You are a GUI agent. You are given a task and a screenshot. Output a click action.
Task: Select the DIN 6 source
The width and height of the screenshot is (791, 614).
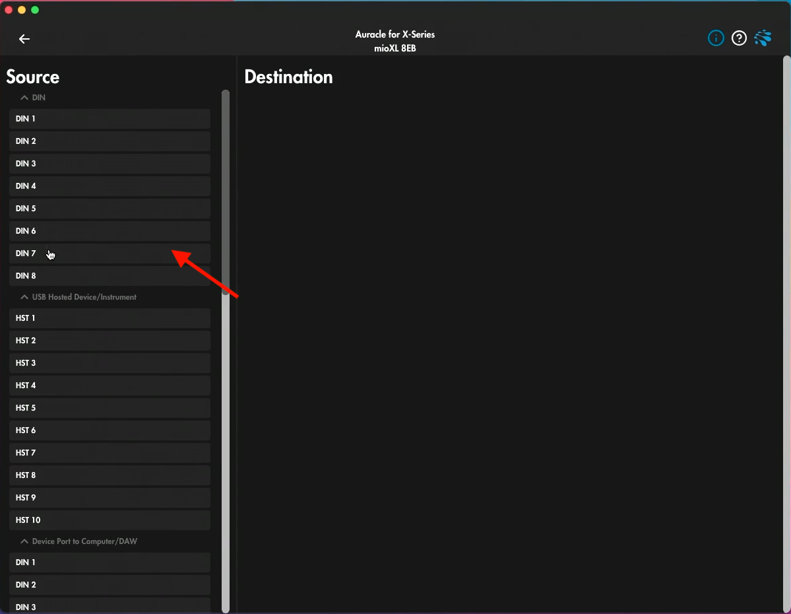tap(110, 231)
